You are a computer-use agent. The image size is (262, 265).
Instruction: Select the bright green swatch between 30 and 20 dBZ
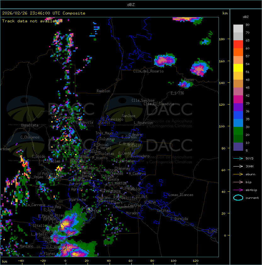(238, 131)
